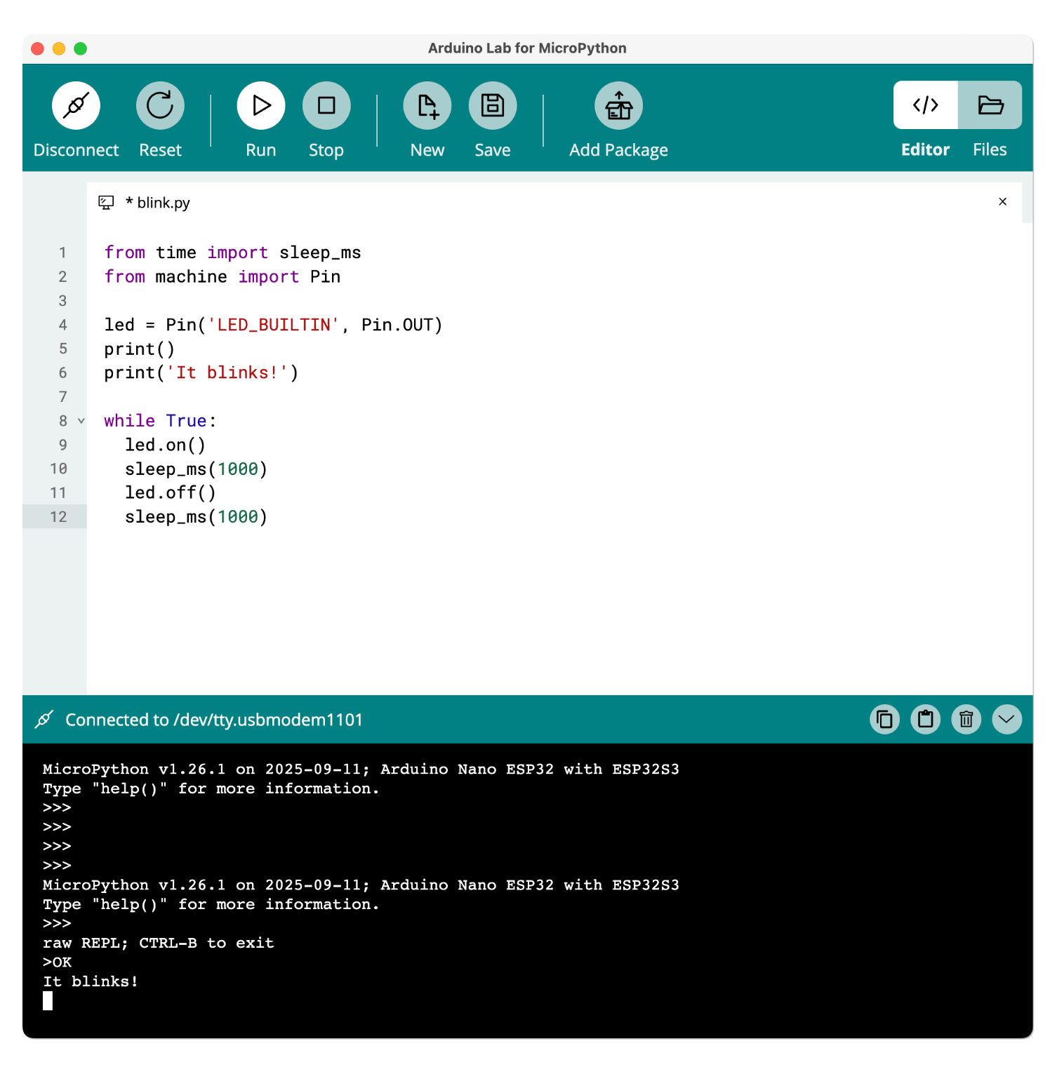Save the current file
The height and width of the screenshot is (1074, 1057).
[x=493, y=106]
